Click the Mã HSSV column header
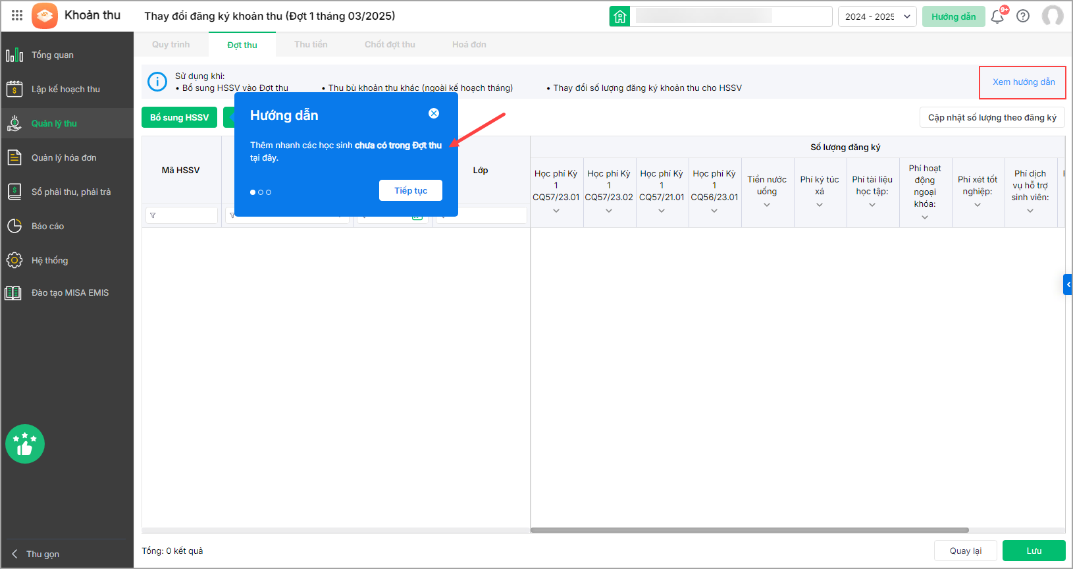Viewport: 1073px width, 569px height. [x=181, y=170]
